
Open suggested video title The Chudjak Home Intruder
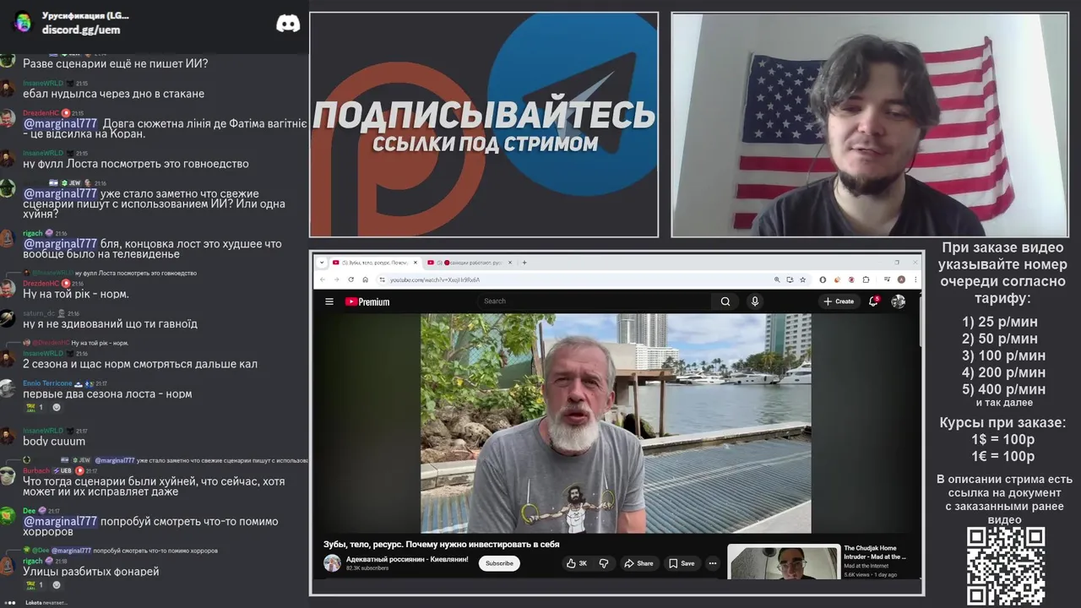pyautogui.click(x=875, y=552)
